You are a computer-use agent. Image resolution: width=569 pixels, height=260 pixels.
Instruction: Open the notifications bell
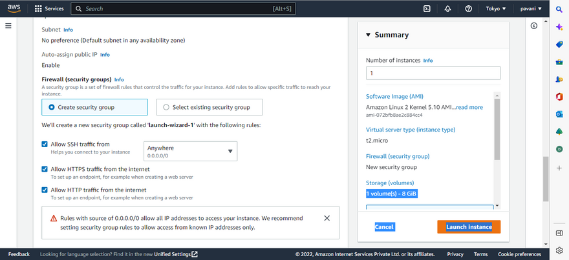(x=447, y=9)
